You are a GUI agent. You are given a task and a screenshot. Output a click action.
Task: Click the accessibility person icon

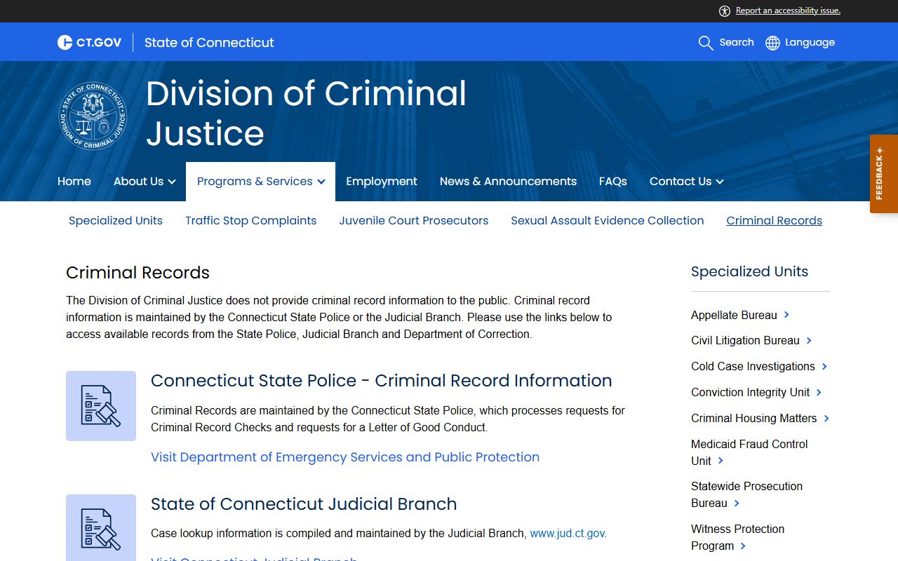click(x=725, y=11)
